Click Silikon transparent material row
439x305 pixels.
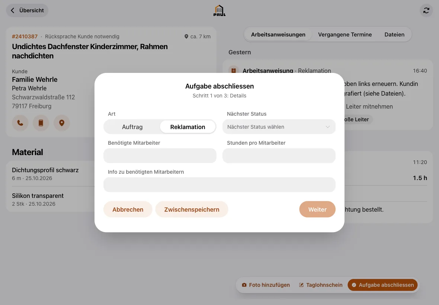tap(53, 199)
